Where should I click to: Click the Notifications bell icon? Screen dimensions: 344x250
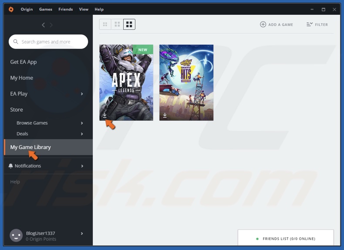coord(10,166)
